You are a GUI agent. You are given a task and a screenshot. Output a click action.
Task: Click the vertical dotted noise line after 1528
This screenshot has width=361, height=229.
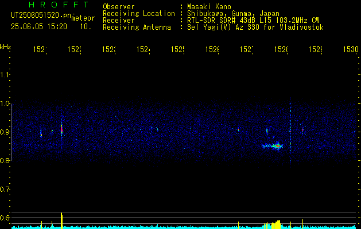click(x=290, y=132)
